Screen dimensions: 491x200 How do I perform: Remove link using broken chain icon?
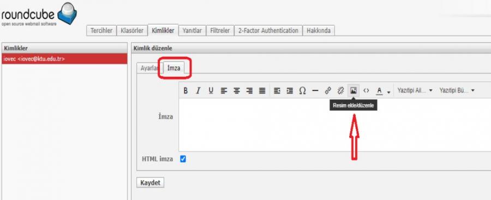click(x=340, y=91)
